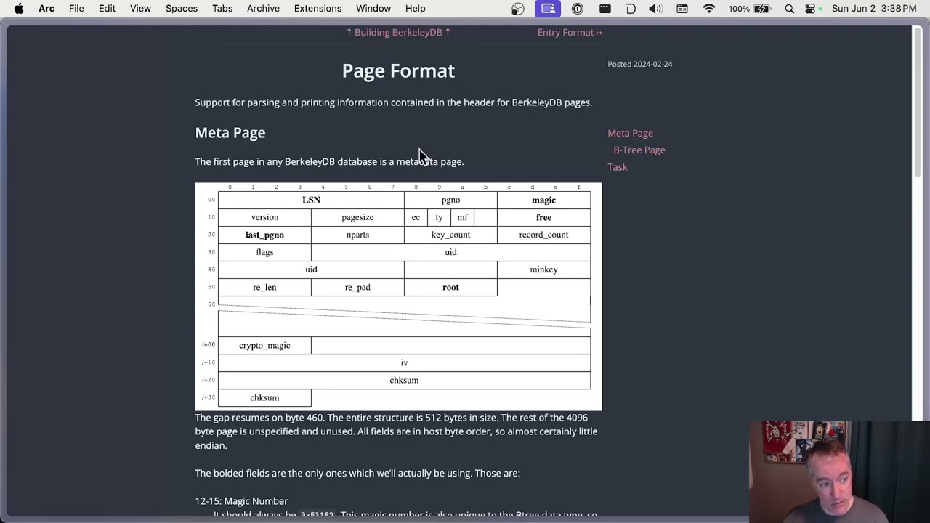930x523 pixels.
Task: Jump to B-Tree Page in table of contents
Action: pyautogui.click(x=639, y=150)
